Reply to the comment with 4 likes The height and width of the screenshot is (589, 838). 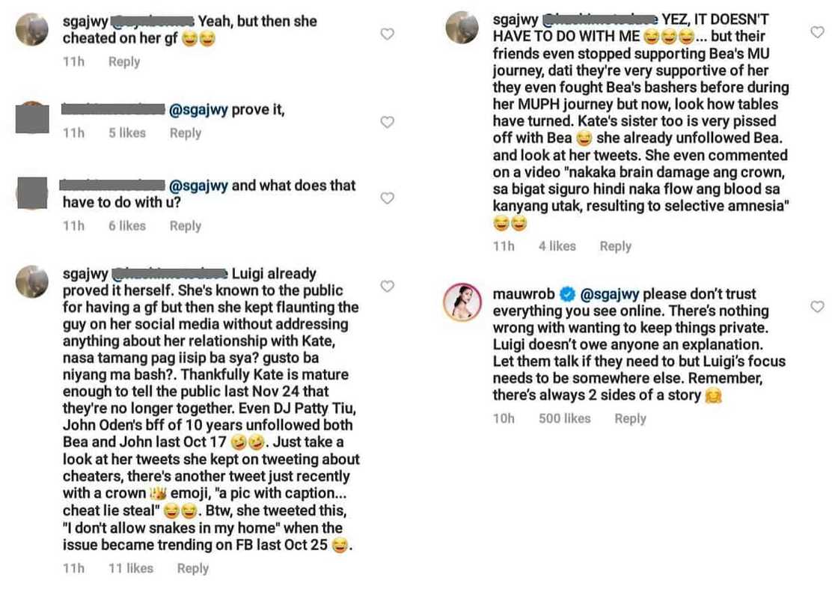(615, 245)
